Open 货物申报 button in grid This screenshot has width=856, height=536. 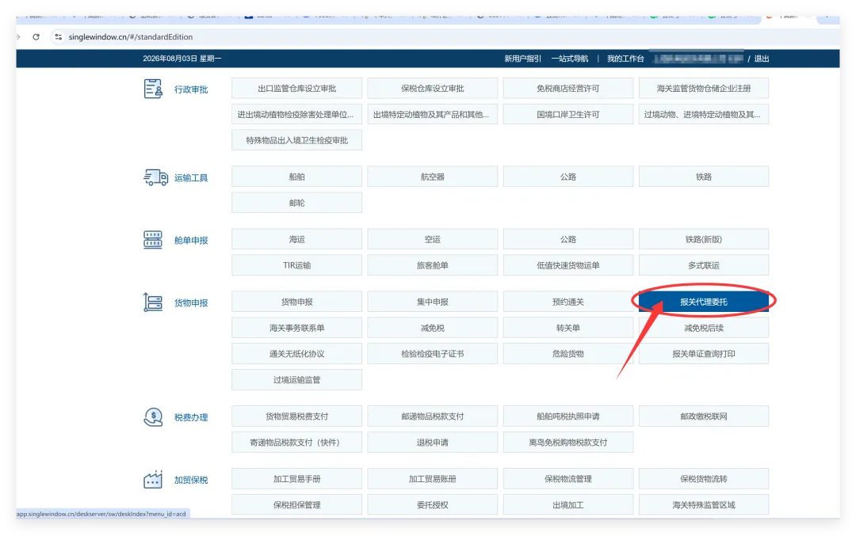point(296,302)
